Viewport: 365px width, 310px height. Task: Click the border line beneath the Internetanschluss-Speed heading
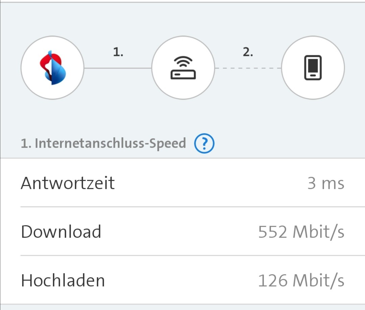182,158
